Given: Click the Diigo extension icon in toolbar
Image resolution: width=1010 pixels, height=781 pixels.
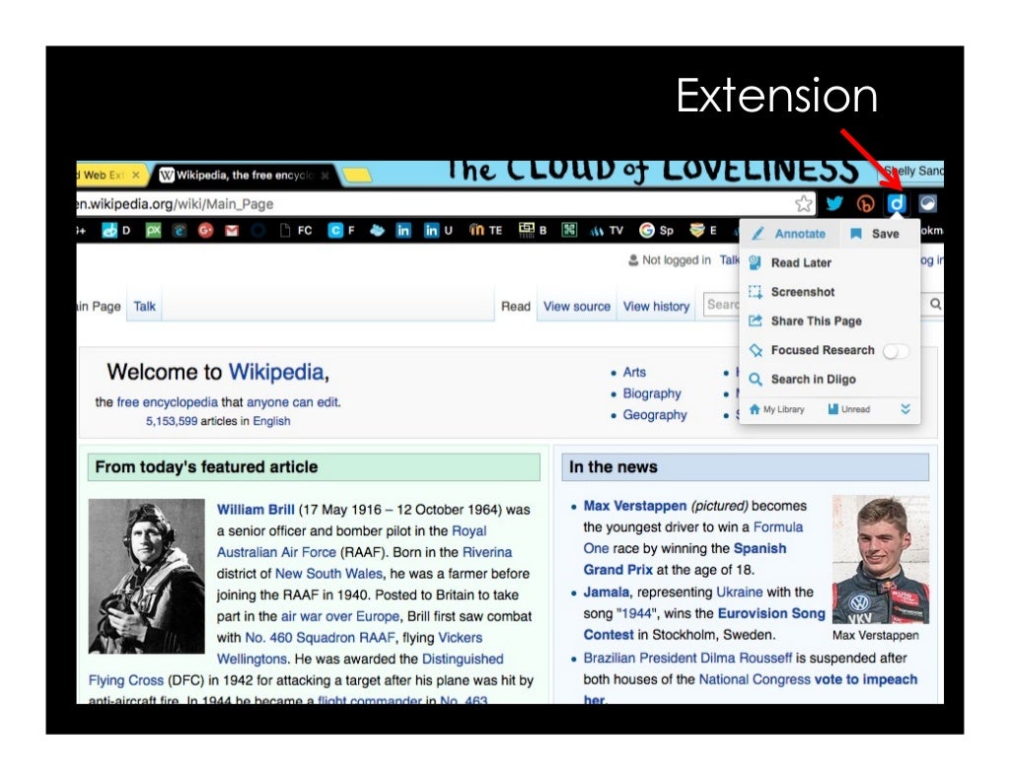Looking at the screenshot, I should pyautogui.click(x=897, y=203).
